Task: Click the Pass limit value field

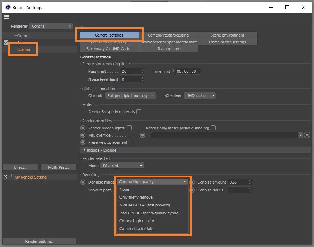Action: [x=130, y=71]
